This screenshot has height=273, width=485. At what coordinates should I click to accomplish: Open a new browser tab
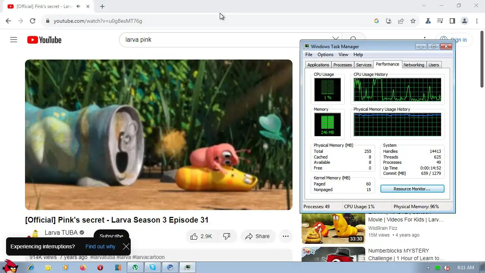[102, 6]
